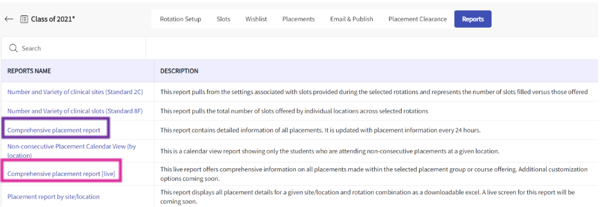
Task: Select the Placements tab
Action: [299, 19]
